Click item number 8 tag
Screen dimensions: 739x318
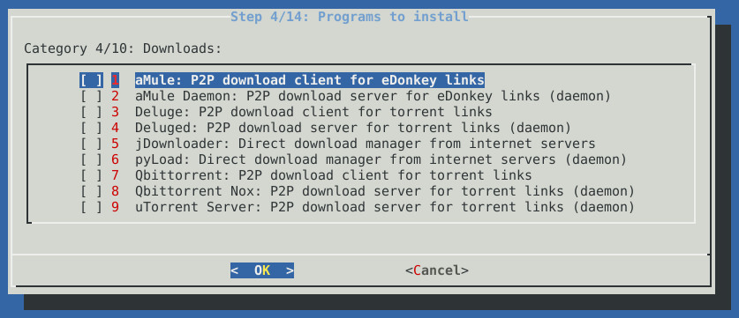point(115,191)
